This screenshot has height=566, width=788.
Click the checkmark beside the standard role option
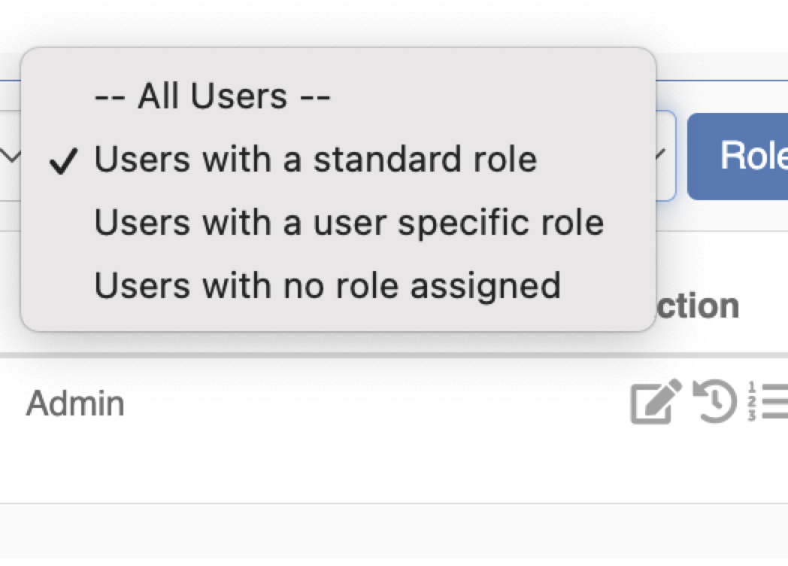point(63,161)
